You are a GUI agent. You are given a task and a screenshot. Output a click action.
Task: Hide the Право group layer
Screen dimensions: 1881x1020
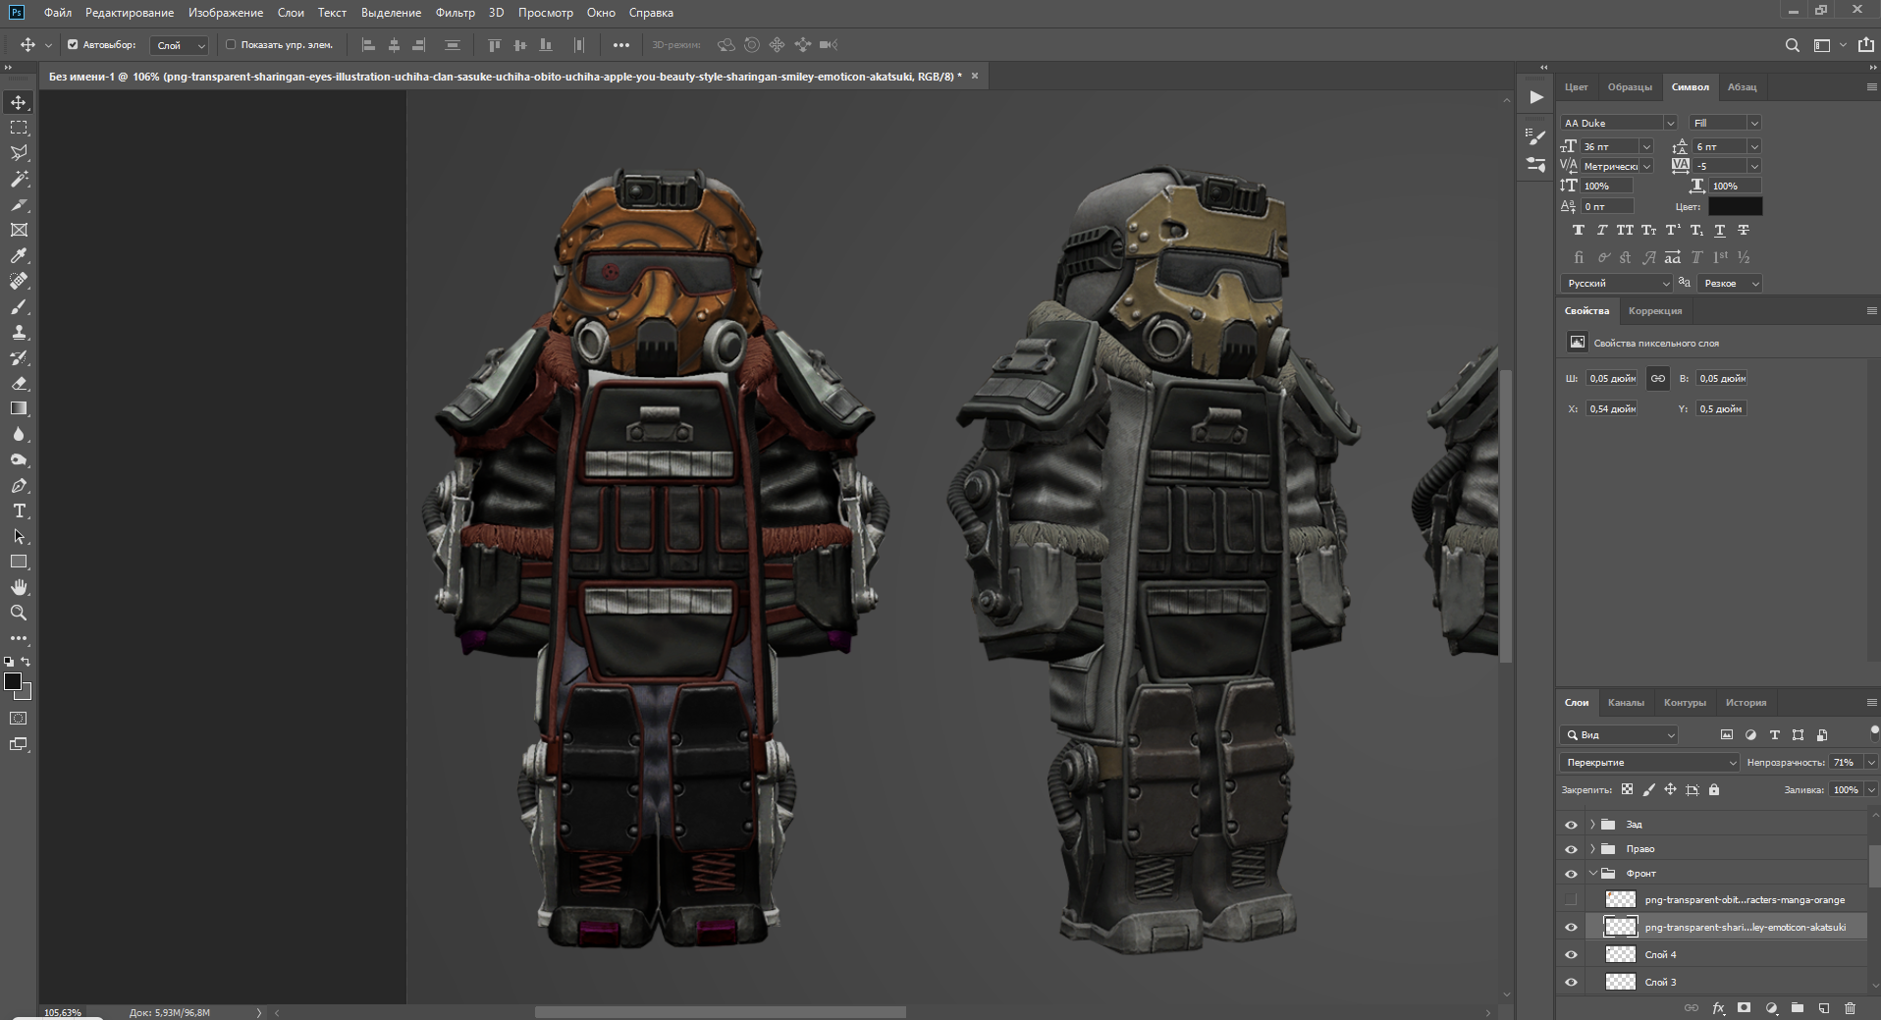pos(1571,849)
